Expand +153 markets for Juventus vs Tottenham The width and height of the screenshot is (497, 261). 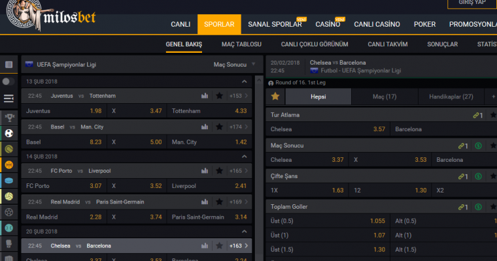[239, 96]
